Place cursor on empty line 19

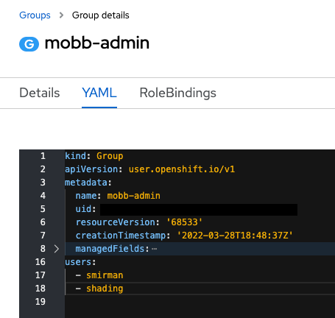tap(200, 302)
